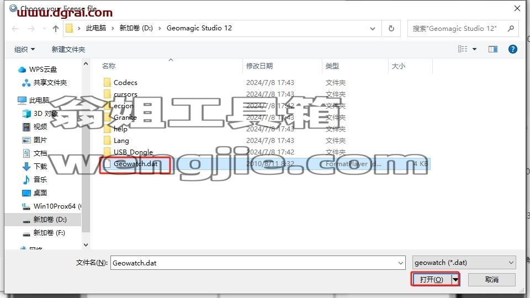The height and width of the screenshot is (298, 530).
Task: Sort by 名称 column header
Action: 109,66
